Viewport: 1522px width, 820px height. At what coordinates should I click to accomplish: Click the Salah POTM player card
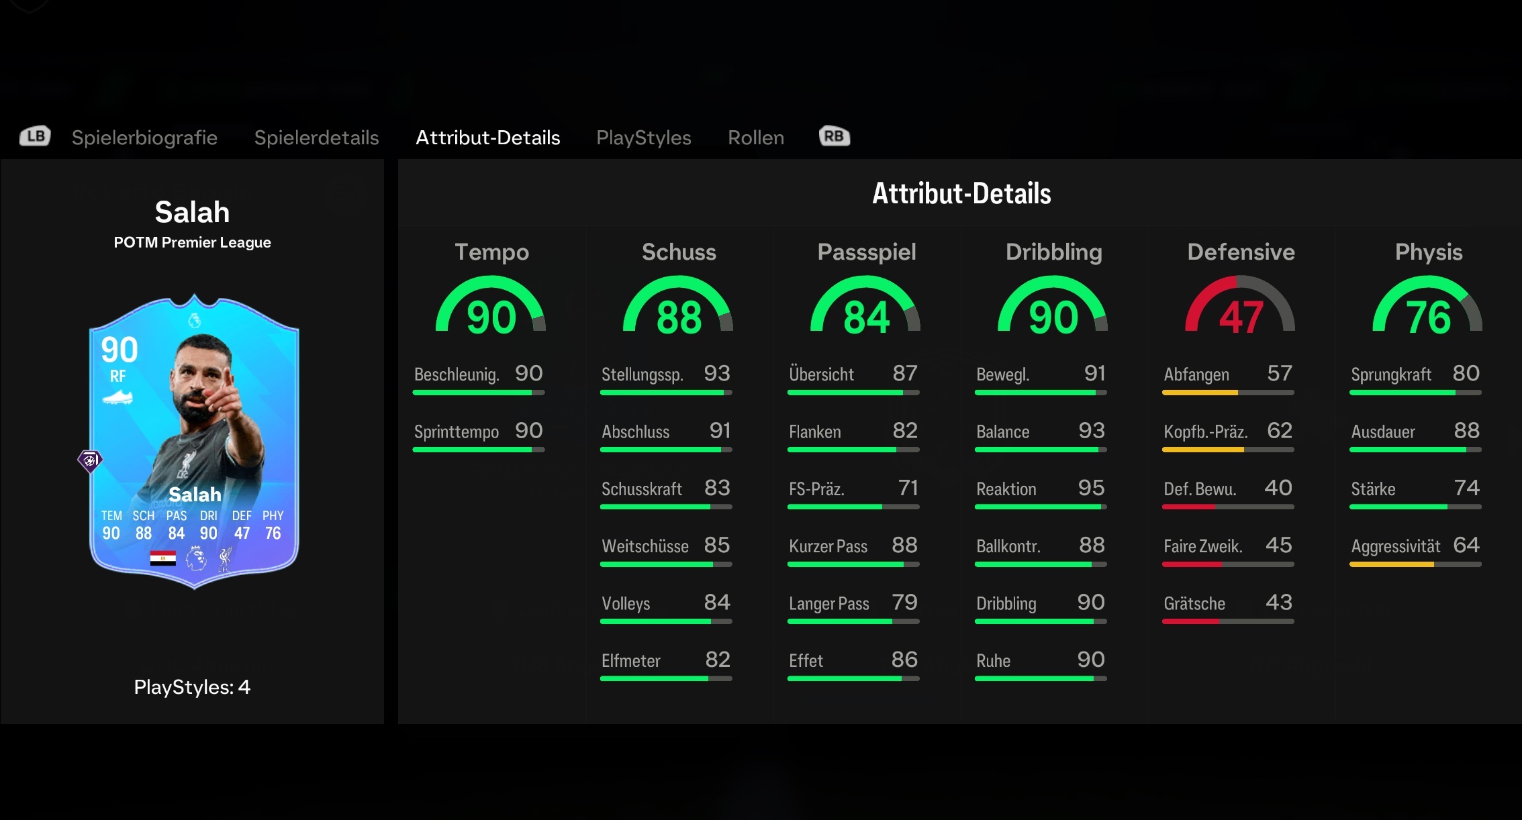(x=194, y=442)
